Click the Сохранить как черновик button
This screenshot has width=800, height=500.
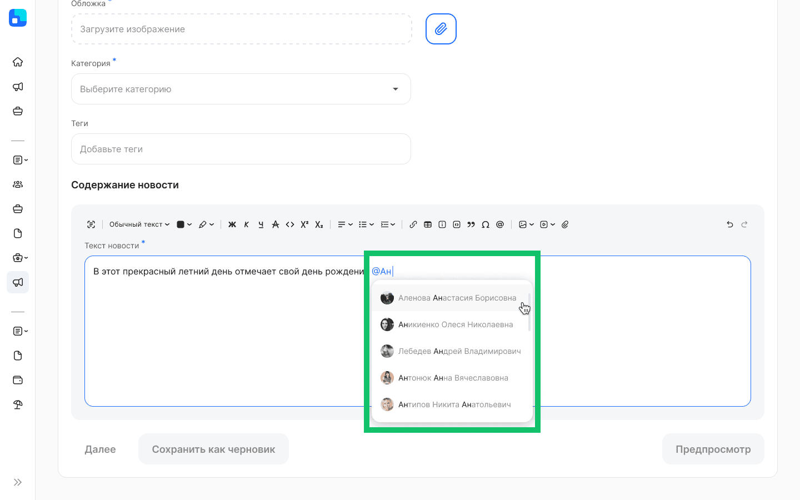click(x=213, y=449)
